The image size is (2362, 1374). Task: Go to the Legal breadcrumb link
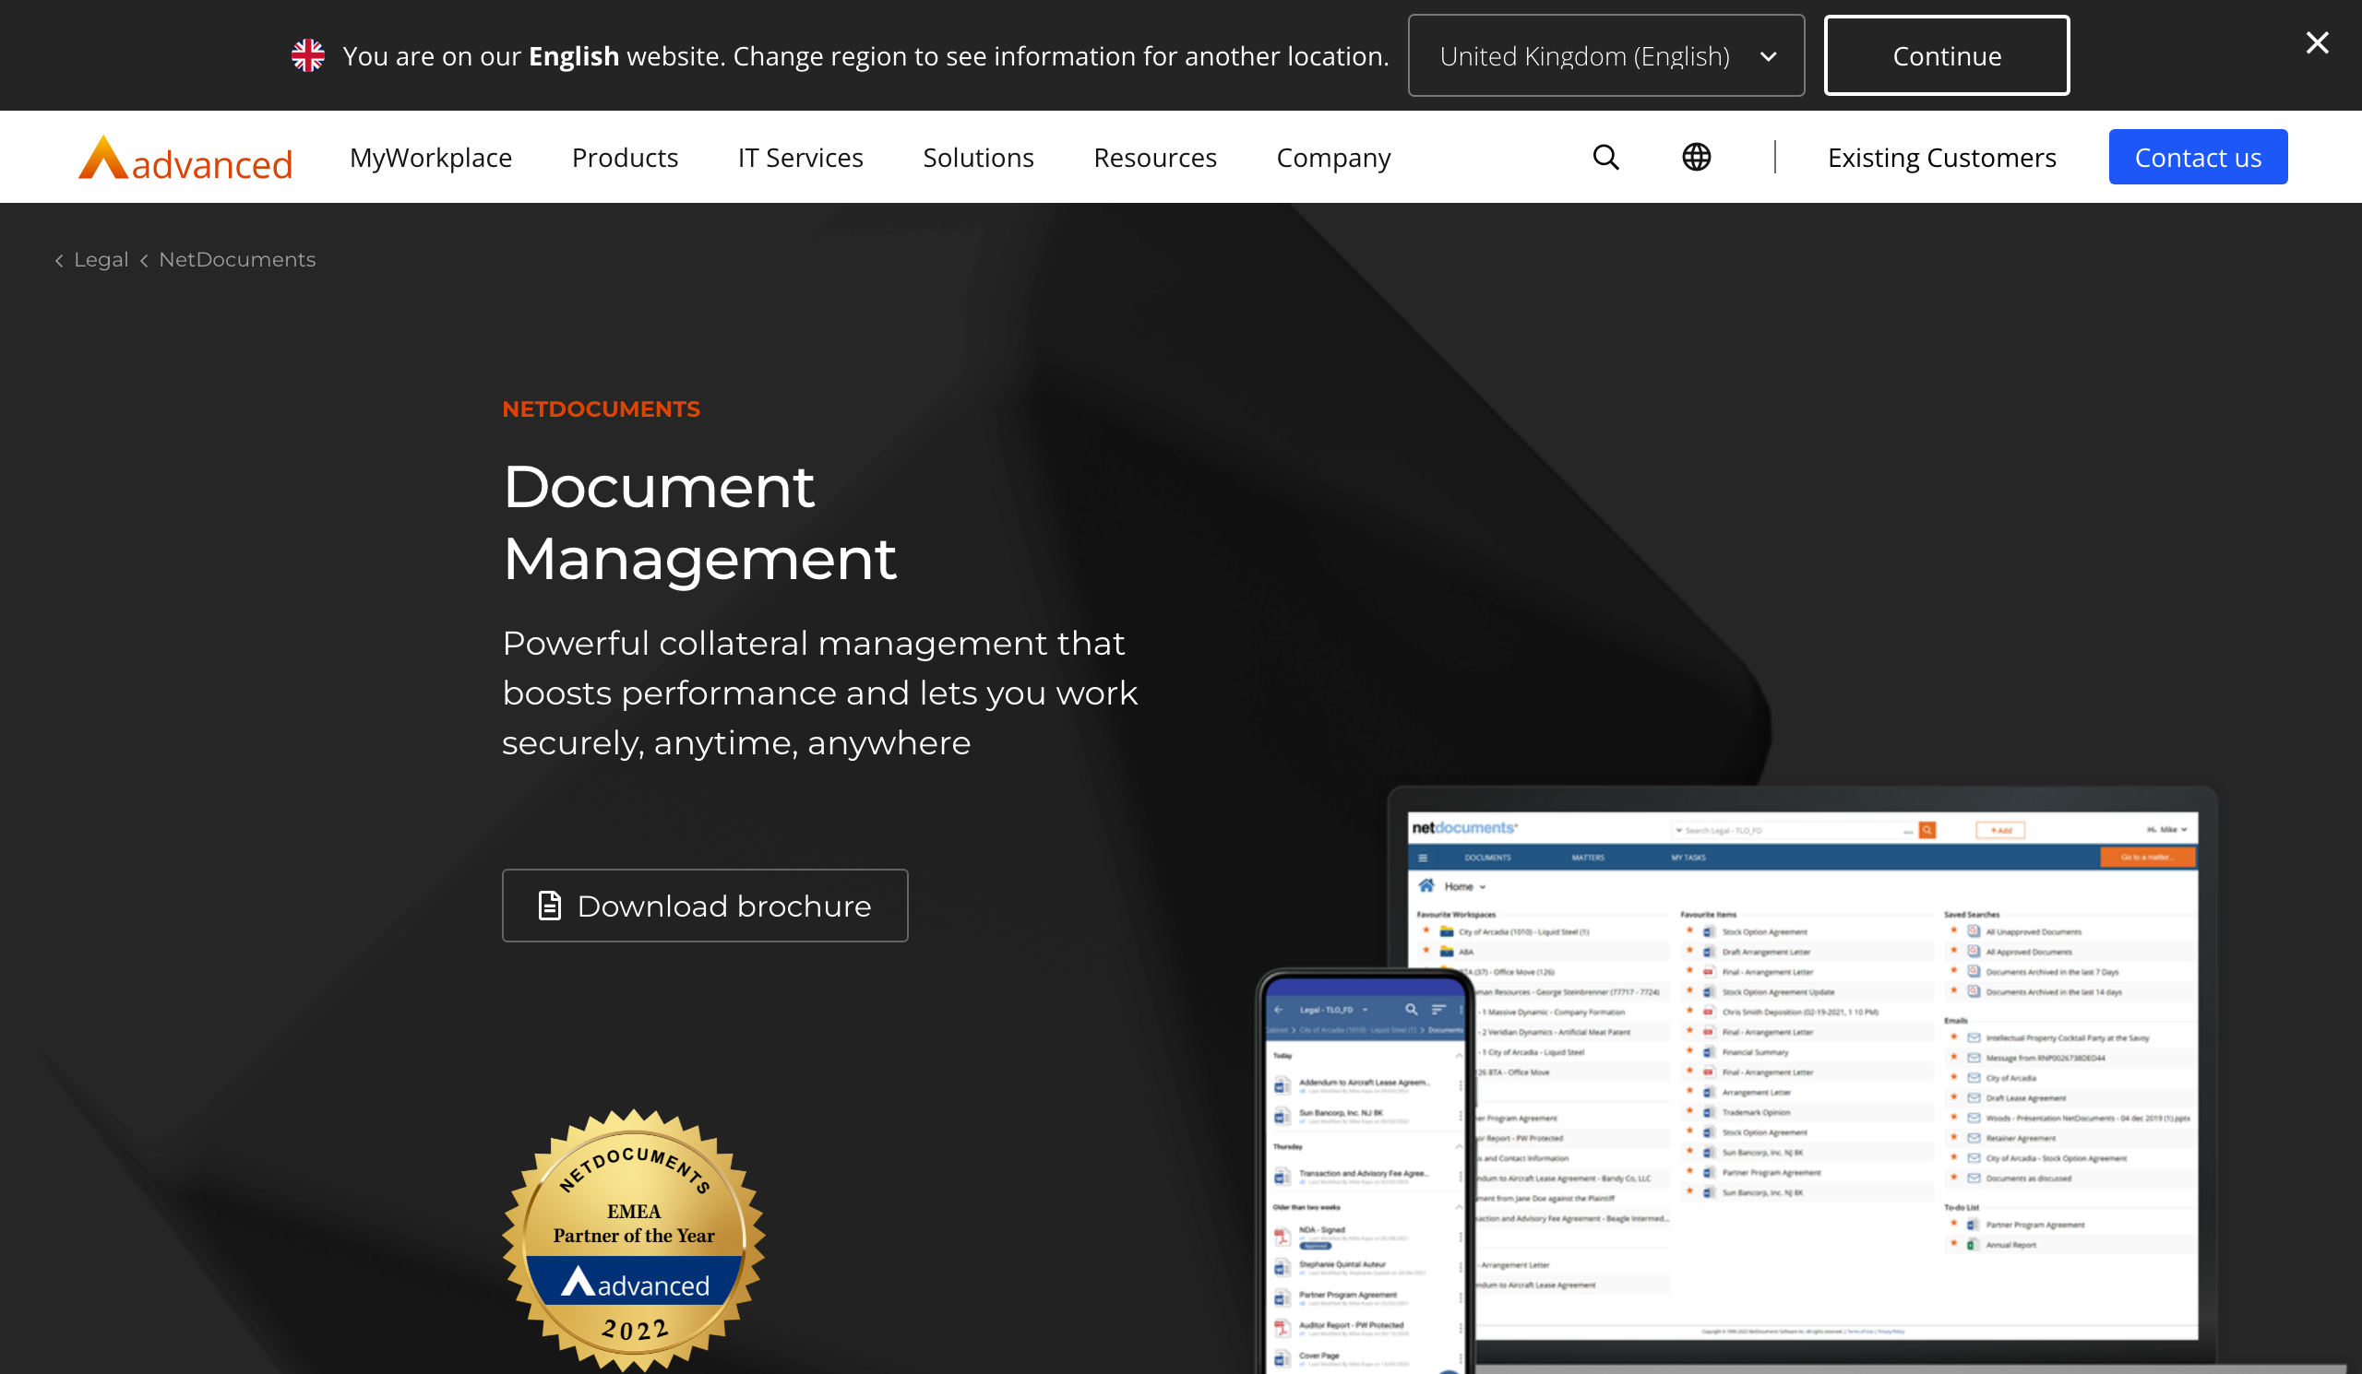click(x=101, y=259)
